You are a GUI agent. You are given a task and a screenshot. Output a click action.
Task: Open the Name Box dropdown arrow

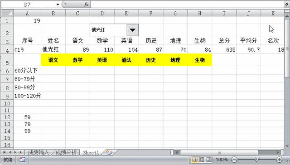[58, 5]
